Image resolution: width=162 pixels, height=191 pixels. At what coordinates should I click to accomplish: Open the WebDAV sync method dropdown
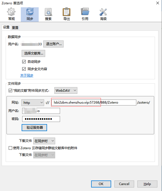coord(66,90)
